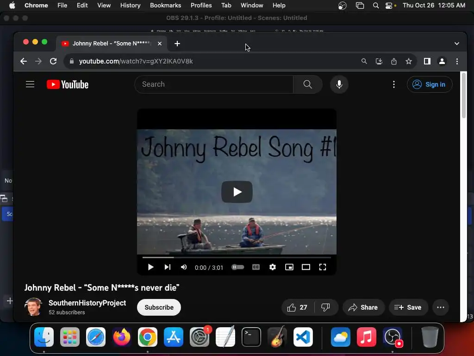
Task: Open OBS from the Dock
Action: click(x=393, y=337)
